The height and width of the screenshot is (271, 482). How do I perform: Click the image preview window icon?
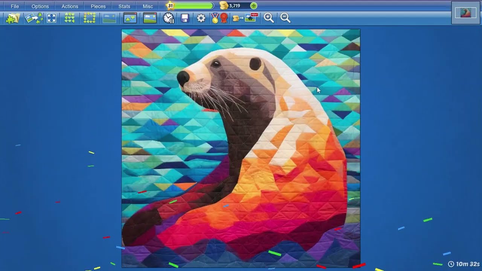pyautogui.click(x=150, y=18)
